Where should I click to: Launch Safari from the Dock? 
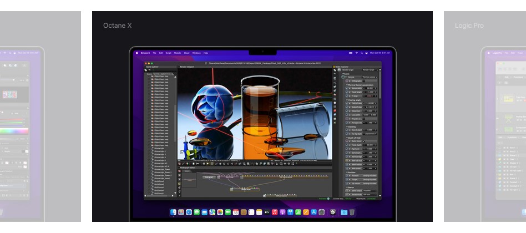pos(189,212)
